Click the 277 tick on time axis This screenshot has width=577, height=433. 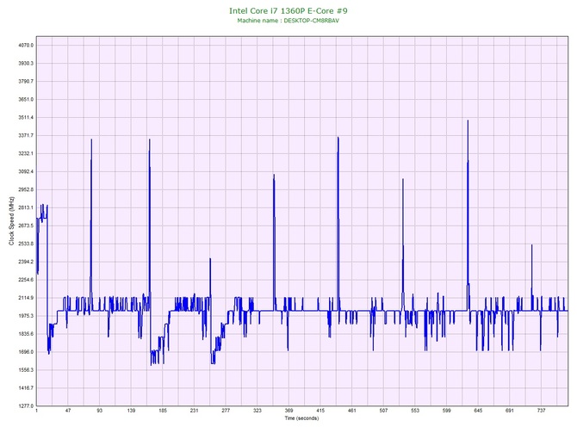226,411
